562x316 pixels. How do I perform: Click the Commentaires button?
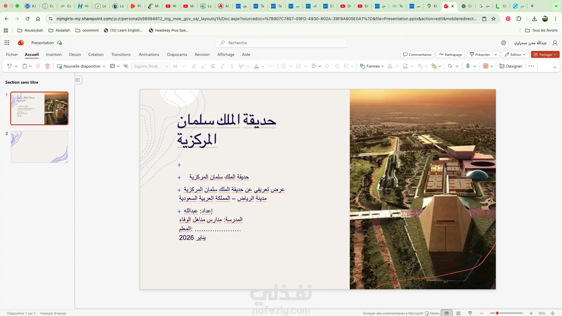[x=417, y=54]
